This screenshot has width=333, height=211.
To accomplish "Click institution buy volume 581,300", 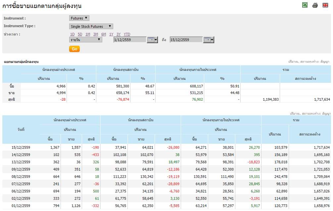I will point(122,86).
